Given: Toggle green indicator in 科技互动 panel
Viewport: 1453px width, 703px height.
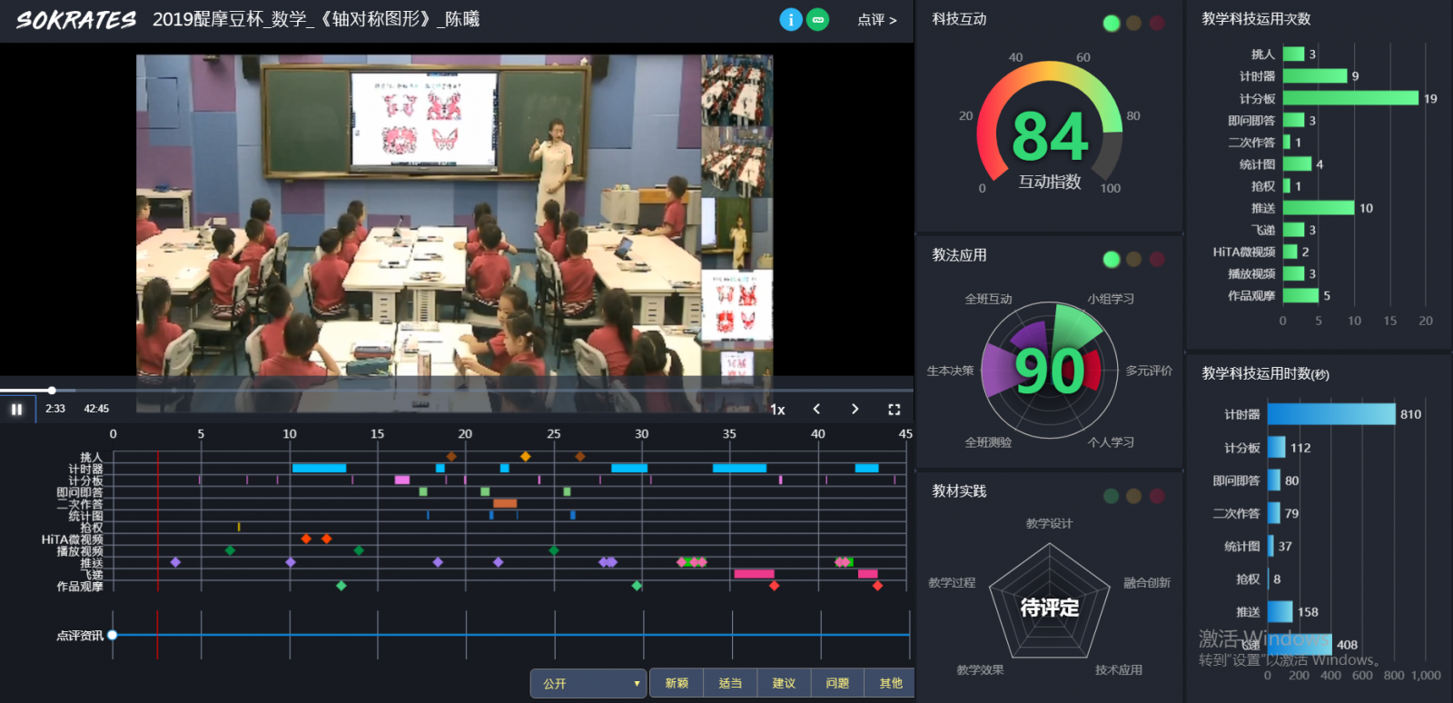Looking at the screenshot, I should [1111, 24].
